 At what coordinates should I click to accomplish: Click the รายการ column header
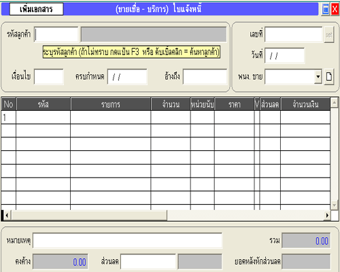pos(111,104)
